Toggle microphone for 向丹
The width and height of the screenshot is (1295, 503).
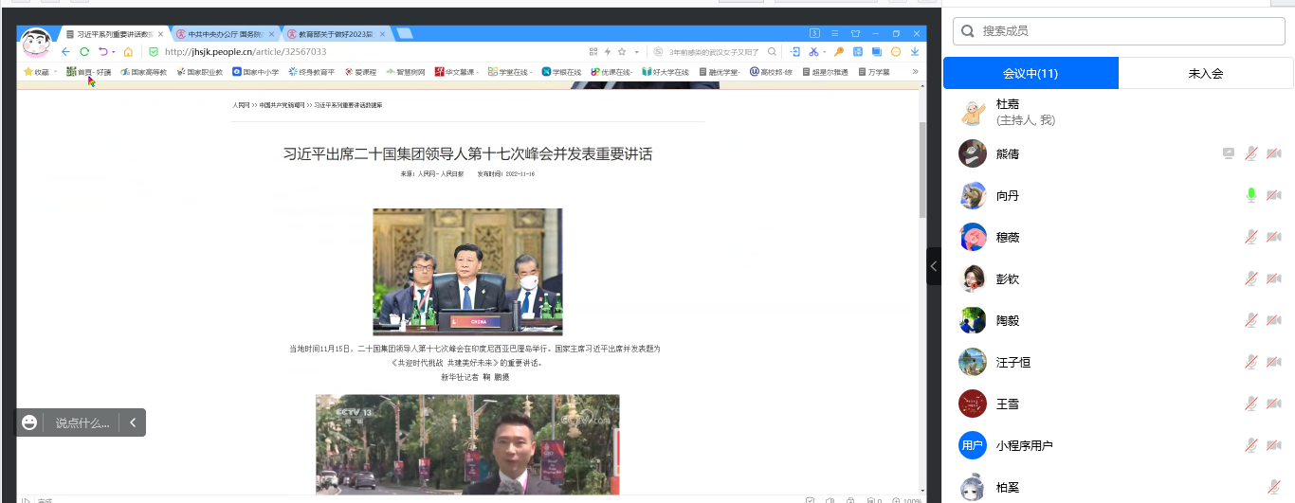[x=1250, y=195]
